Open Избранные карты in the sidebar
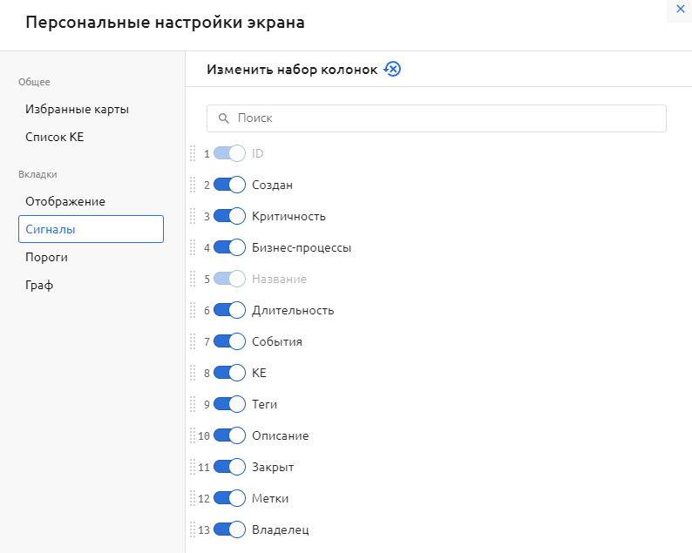 pos(78,110)
